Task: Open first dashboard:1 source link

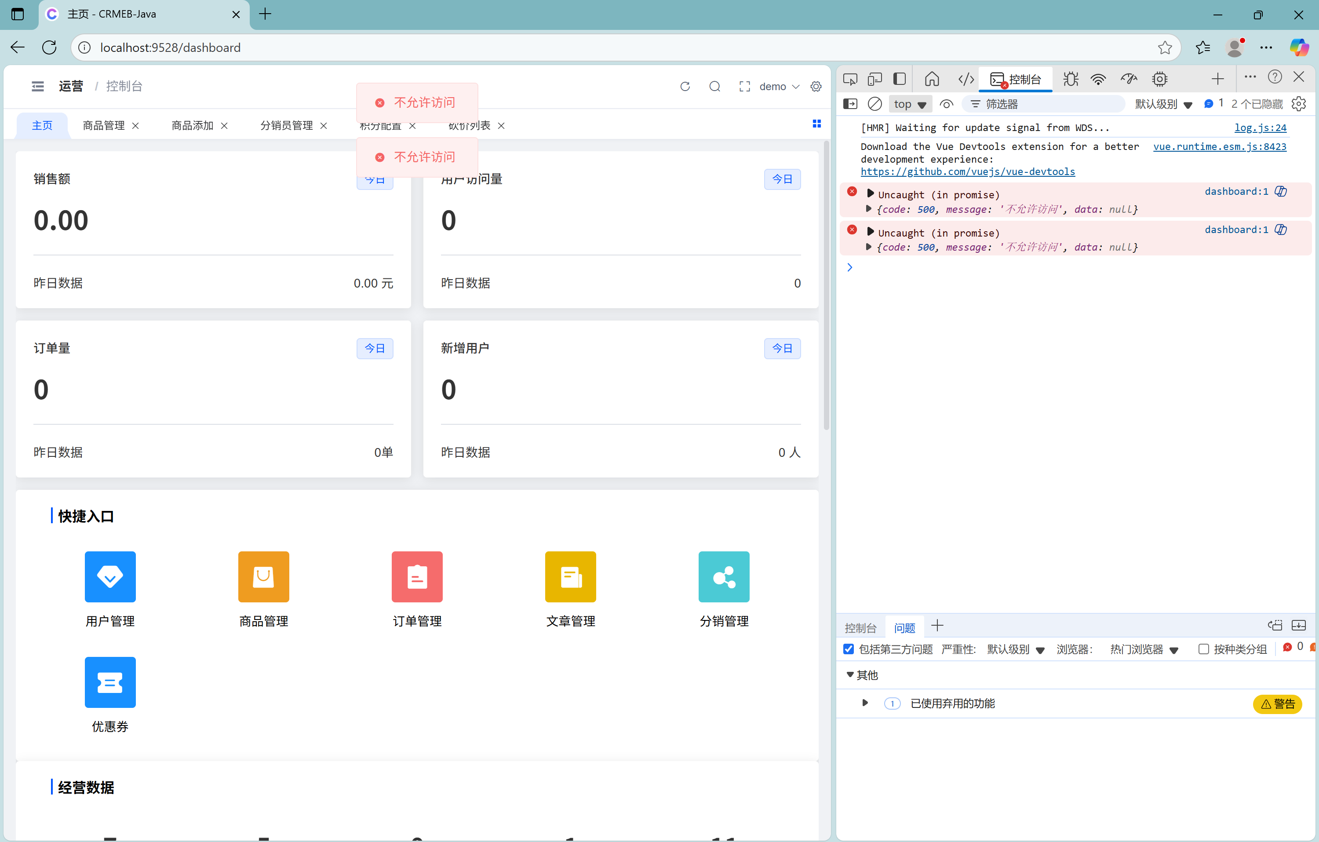Action: click(1236, 191)
